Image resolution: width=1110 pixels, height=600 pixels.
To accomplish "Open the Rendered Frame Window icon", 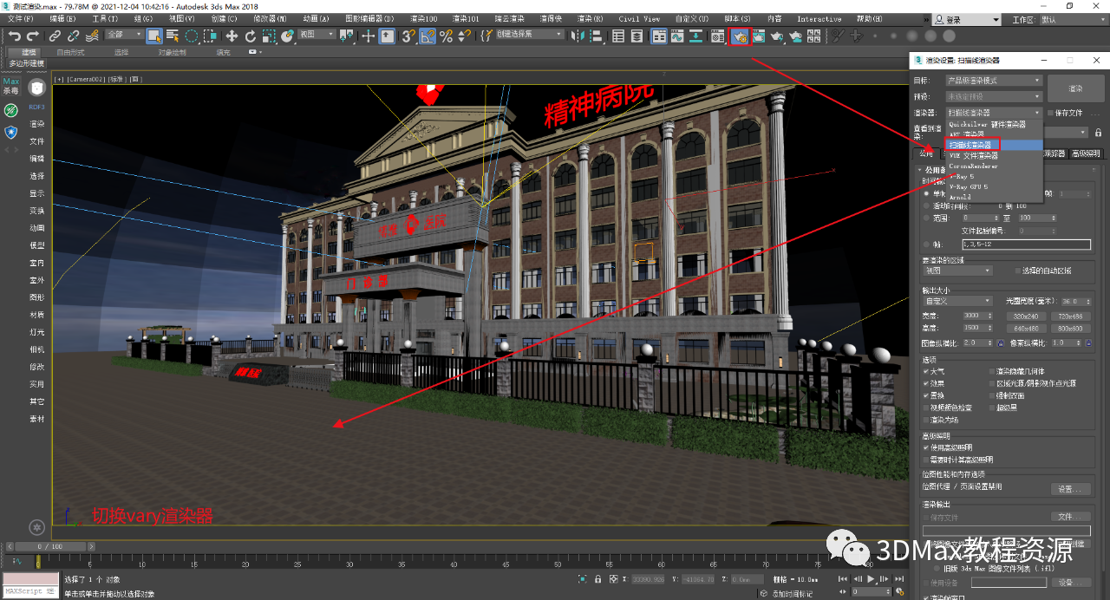I will (x=759, y=36).
